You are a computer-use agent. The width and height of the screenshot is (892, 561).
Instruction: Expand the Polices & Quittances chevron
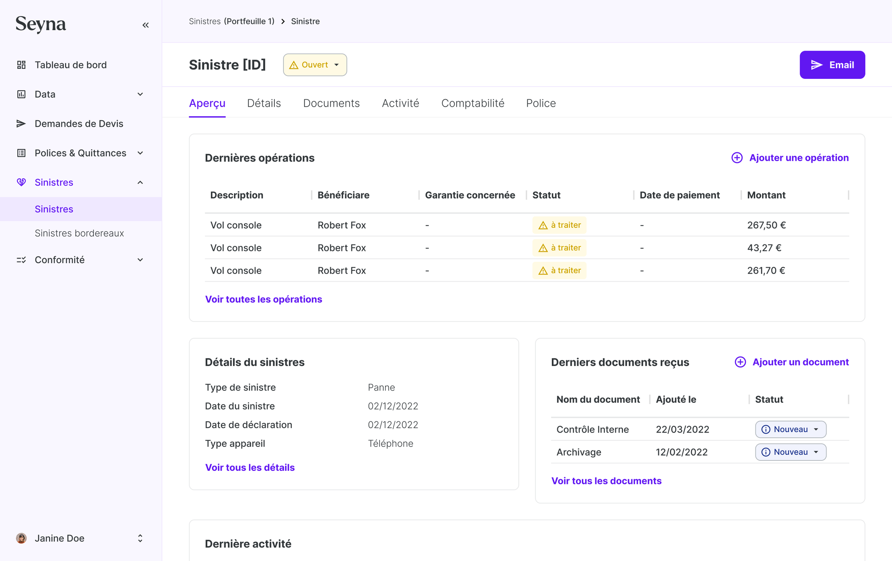(x=140, y=153)
